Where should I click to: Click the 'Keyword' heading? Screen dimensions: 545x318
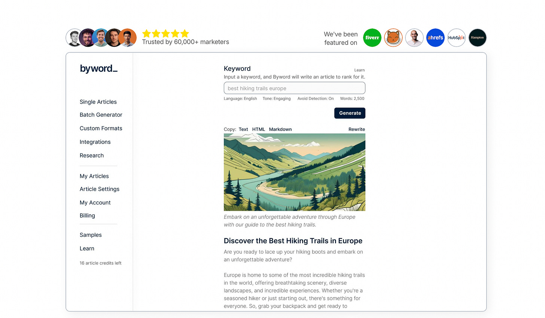coord(237,68)
